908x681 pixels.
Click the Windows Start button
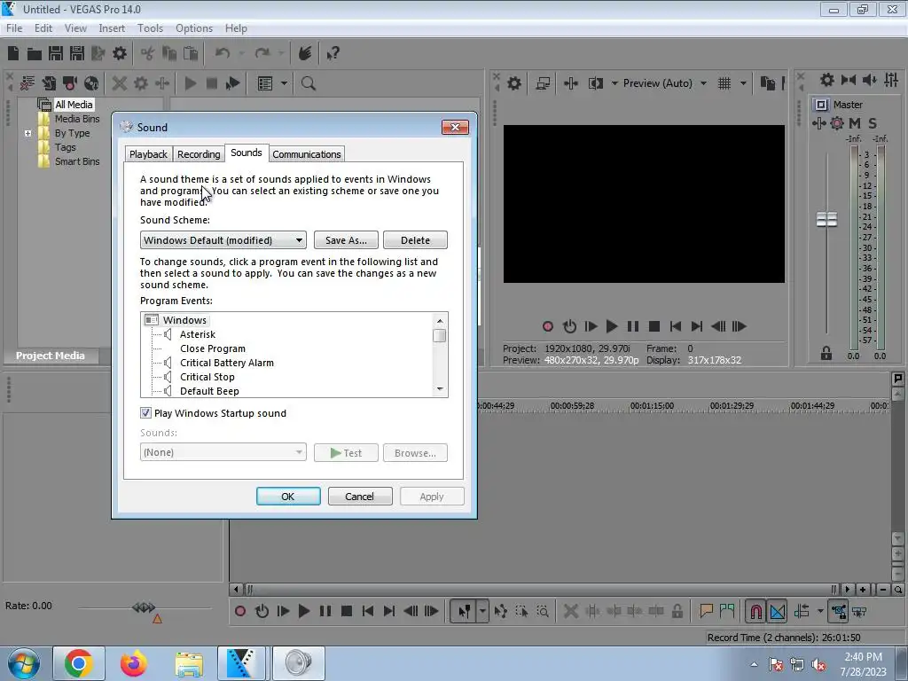[x=22, y=662]
